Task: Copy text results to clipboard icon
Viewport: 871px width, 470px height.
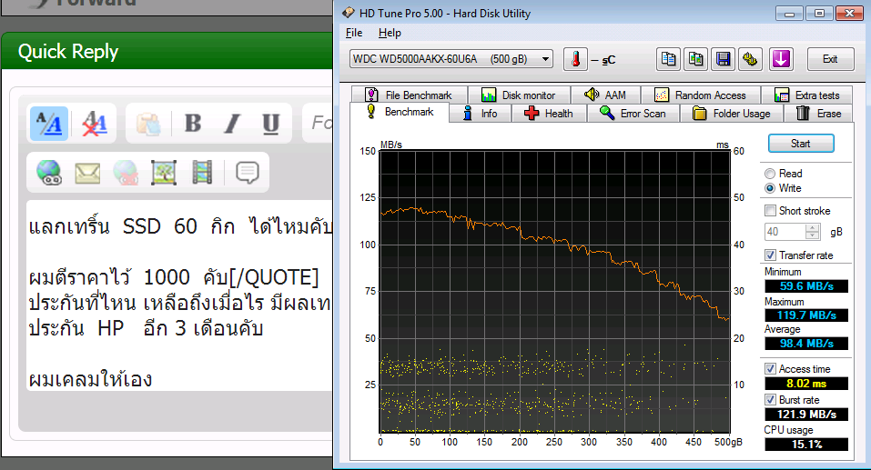Action: click(x=668, y=59)
